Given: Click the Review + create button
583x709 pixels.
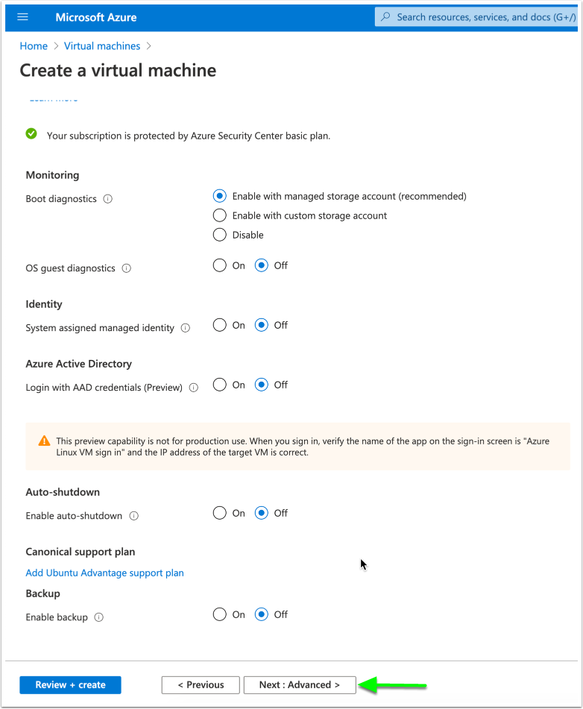Looking at the screenshot, I should tap(70, 685).
